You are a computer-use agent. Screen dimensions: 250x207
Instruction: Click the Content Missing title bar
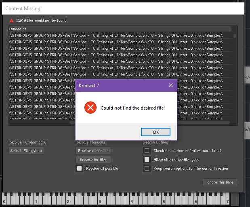tap(123, 8)
